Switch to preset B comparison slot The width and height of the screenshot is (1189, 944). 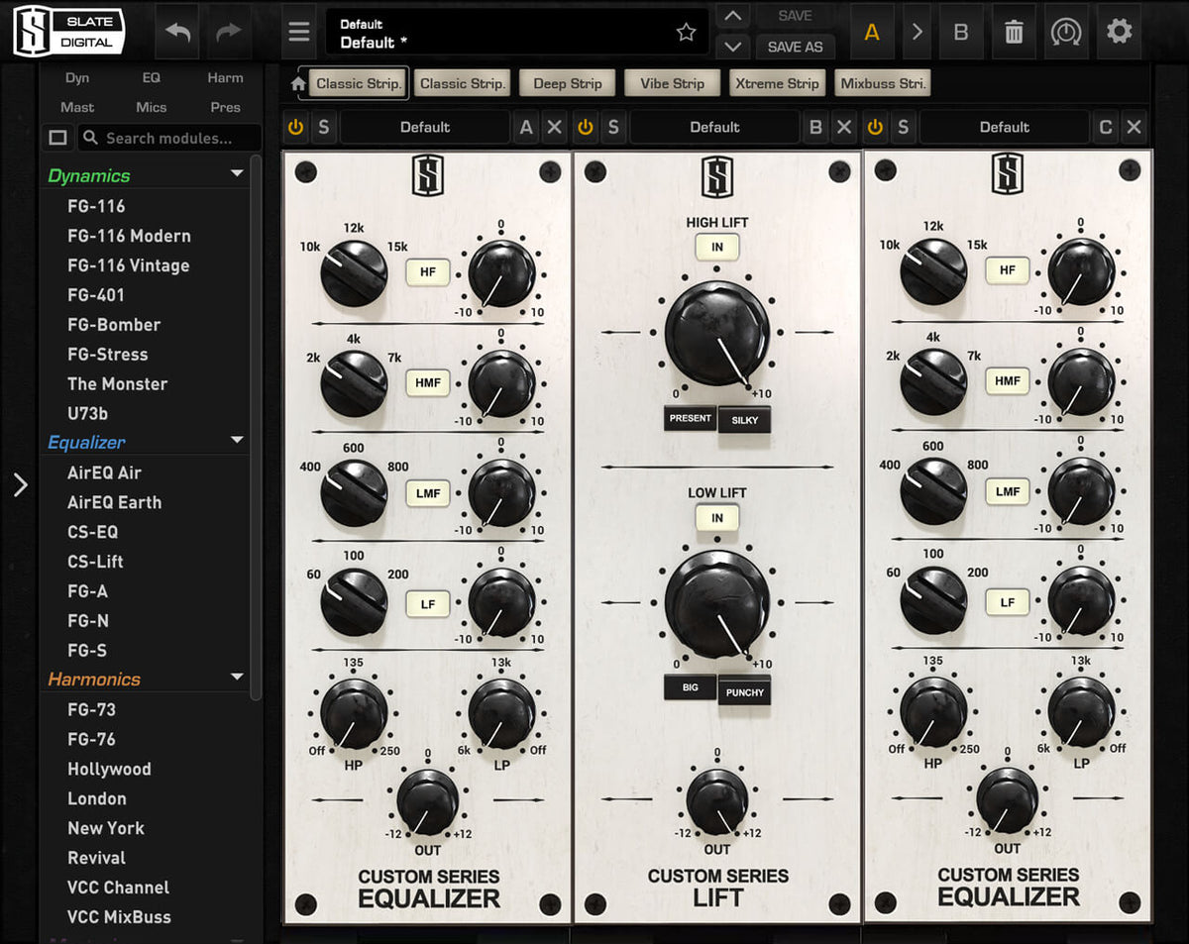960,32
